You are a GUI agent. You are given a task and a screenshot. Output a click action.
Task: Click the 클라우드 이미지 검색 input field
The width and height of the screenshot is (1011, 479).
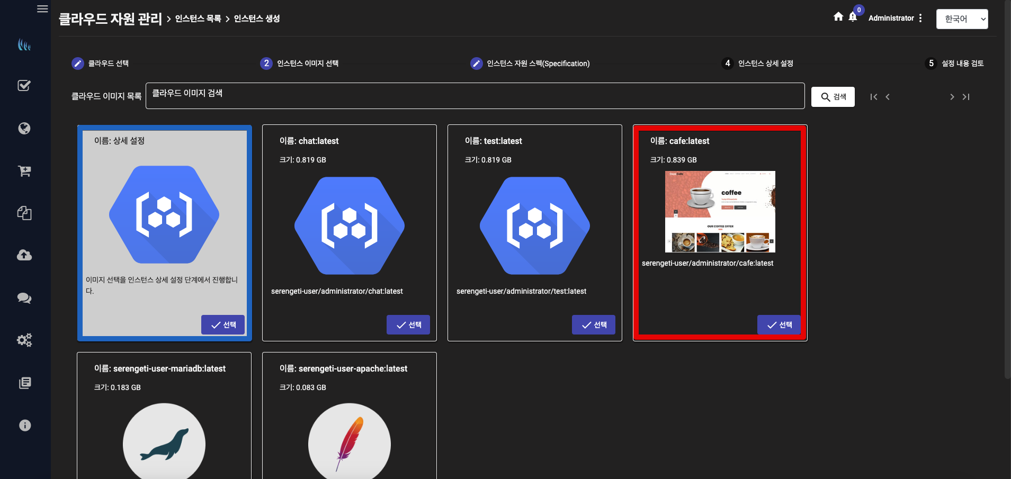point(475,96)
